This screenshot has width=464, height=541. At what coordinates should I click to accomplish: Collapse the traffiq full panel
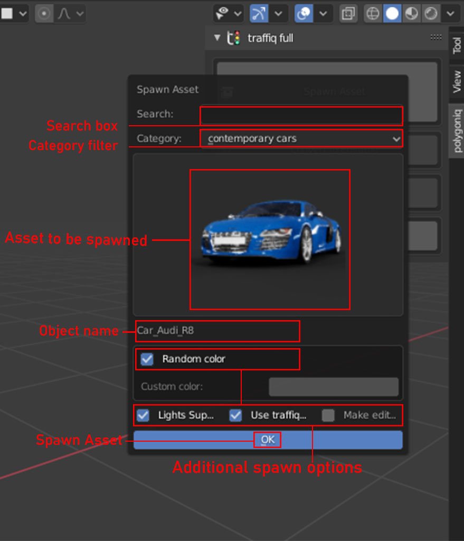pyautogui.click(x=217, y=38)
